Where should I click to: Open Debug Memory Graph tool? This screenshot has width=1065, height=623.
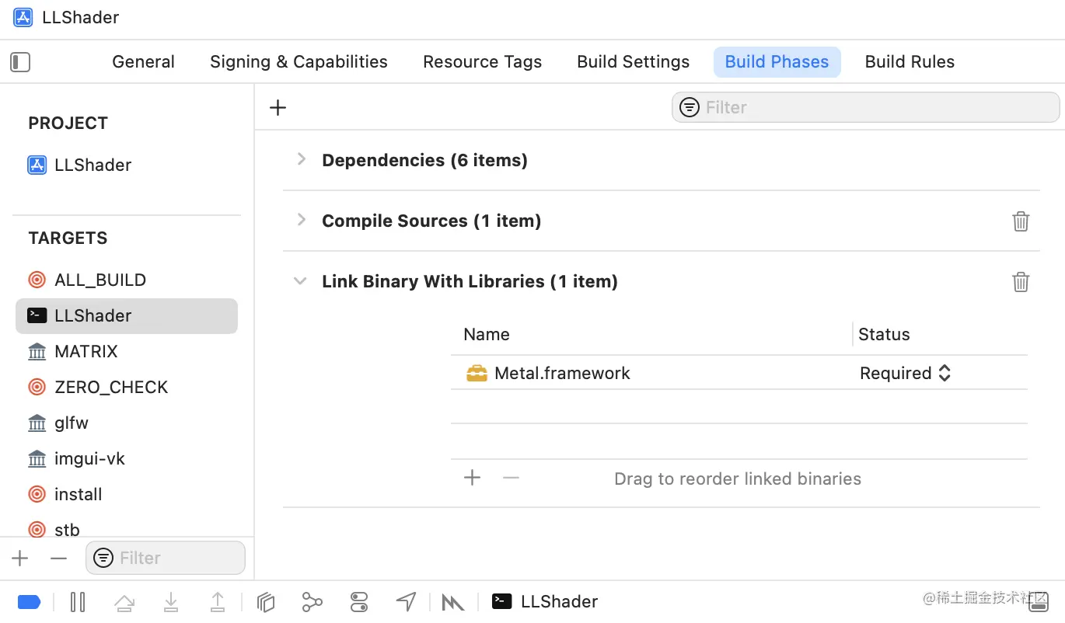click(x=312, y=601)
